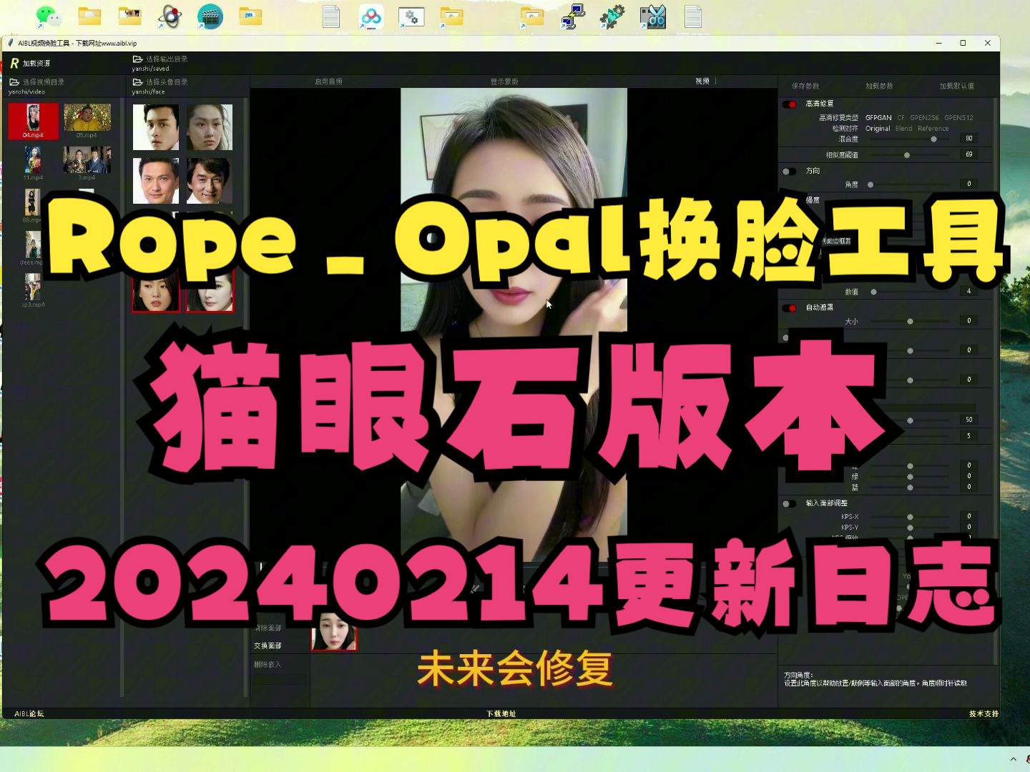Show hidden icons in system tray
This screenshot has height=772, width=1030.
[1013, 759]
